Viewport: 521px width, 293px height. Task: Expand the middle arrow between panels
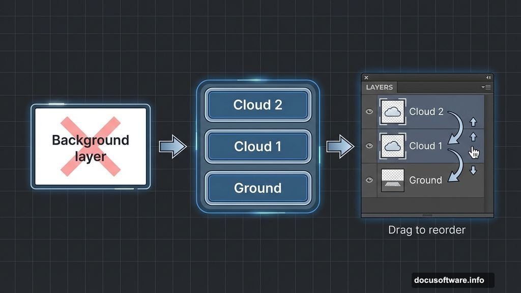(172, 146)
